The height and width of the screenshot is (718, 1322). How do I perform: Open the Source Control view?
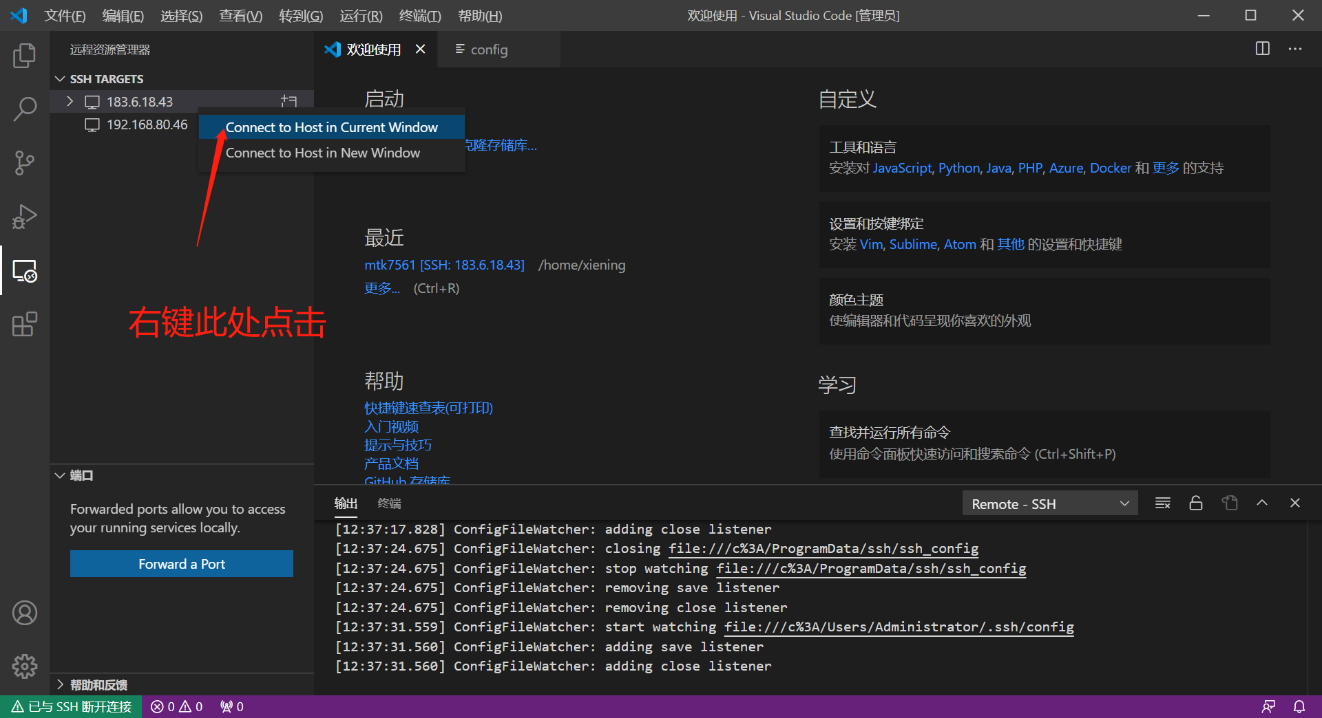tap(25, 163)
